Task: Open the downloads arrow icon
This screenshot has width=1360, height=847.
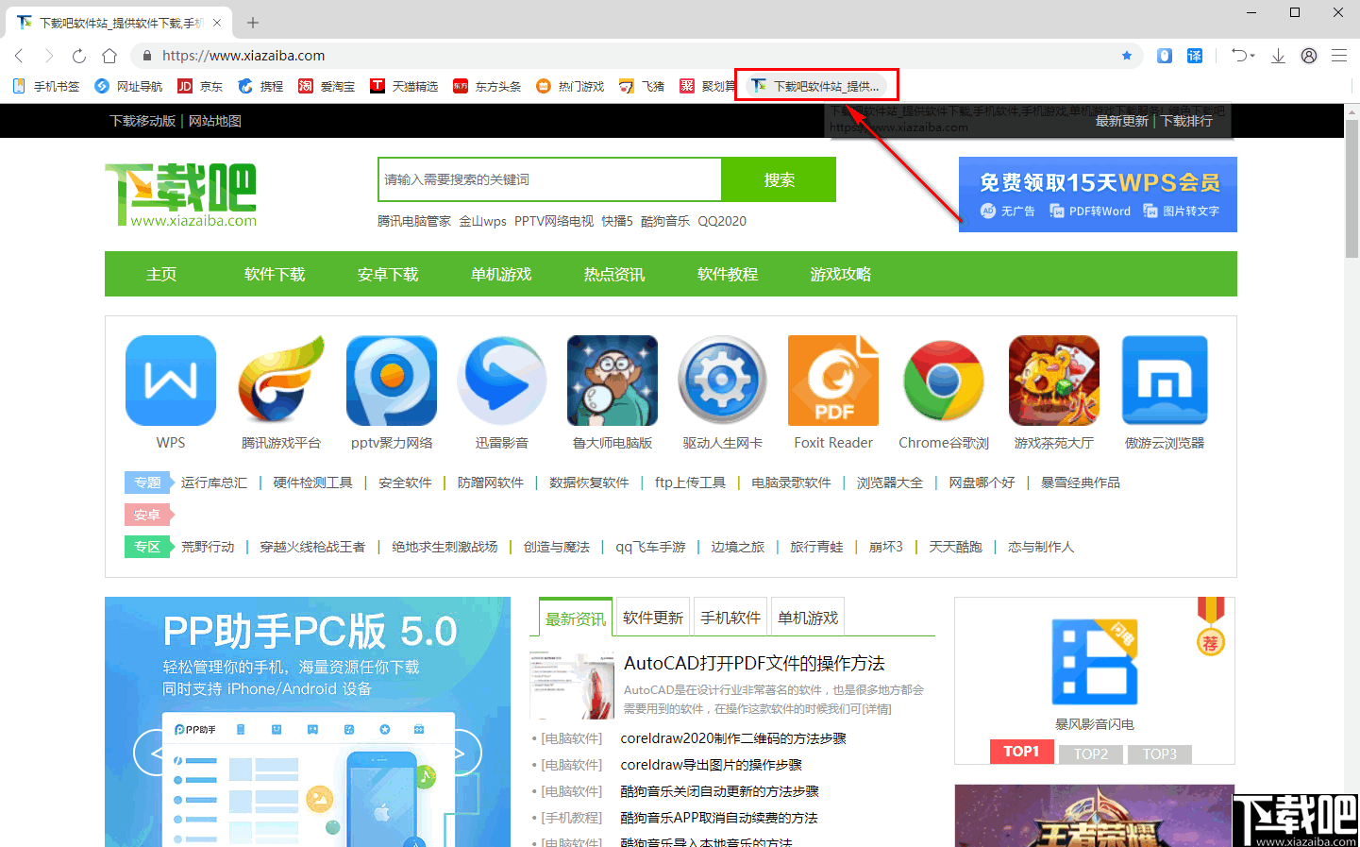Action: [x=1278, y=56]
